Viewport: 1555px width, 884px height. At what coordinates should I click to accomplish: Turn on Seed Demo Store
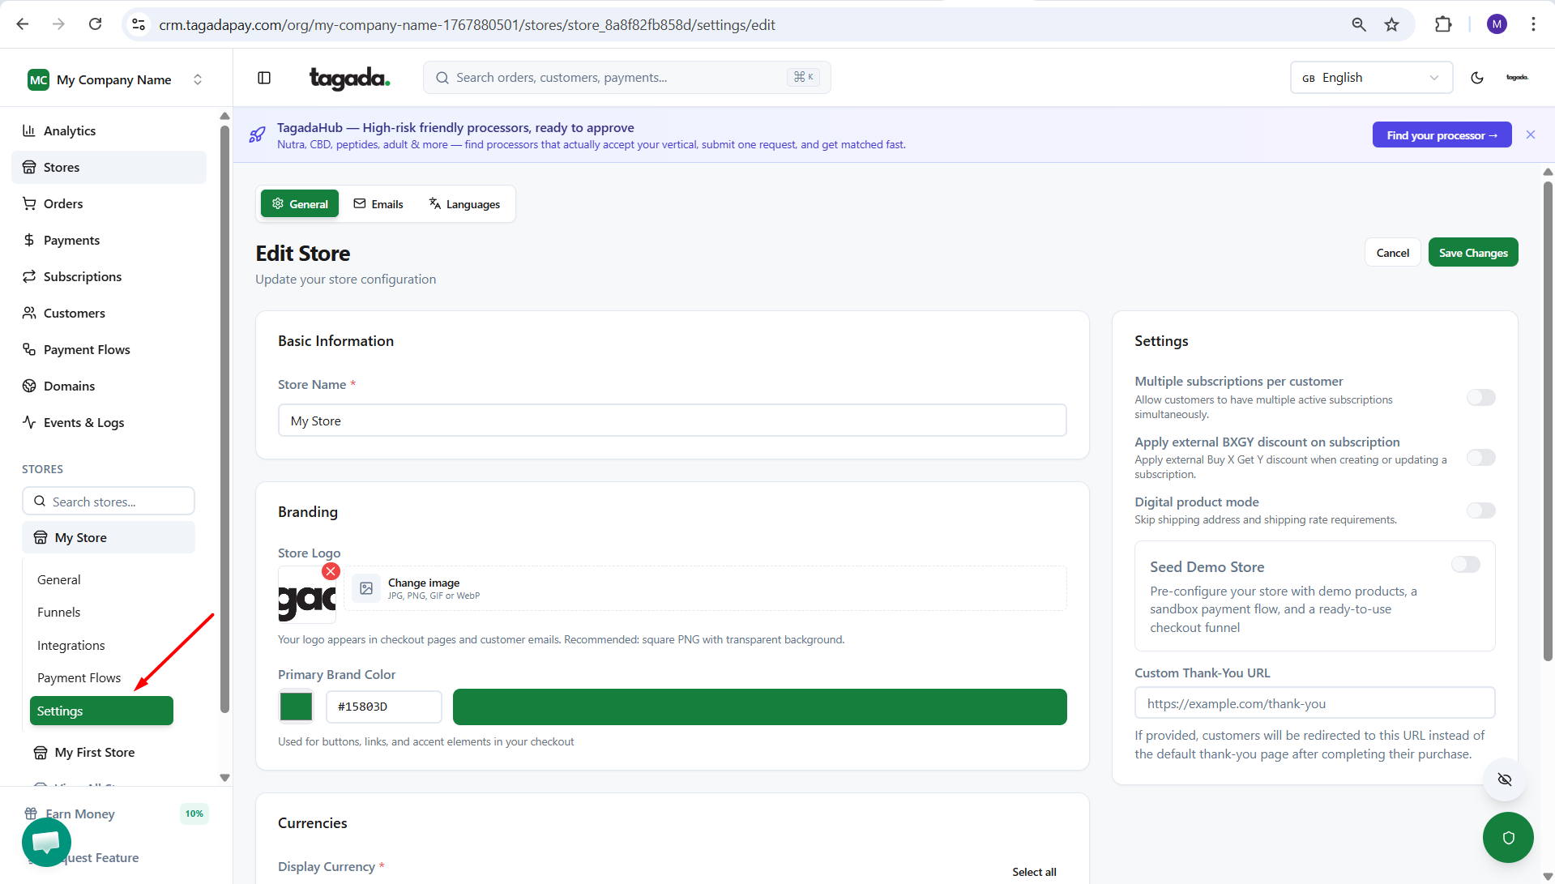[1465, 565]
